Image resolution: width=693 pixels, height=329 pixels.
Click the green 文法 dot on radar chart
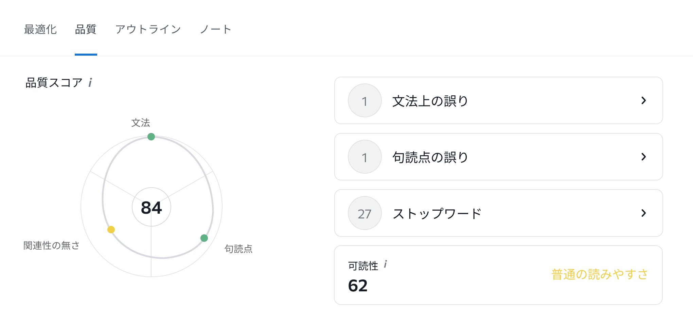click(151, 137)
